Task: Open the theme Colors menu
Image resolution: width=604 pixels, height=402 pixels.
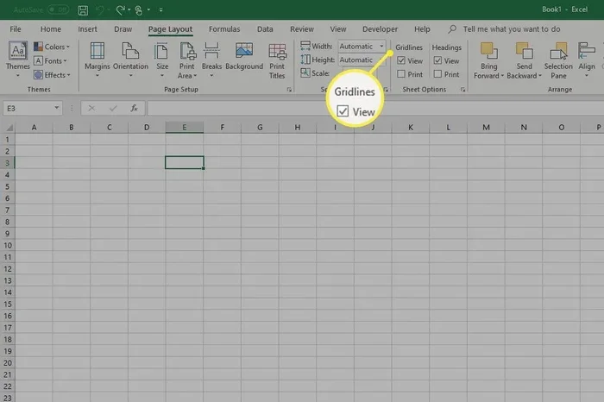Action: (52, 47)
